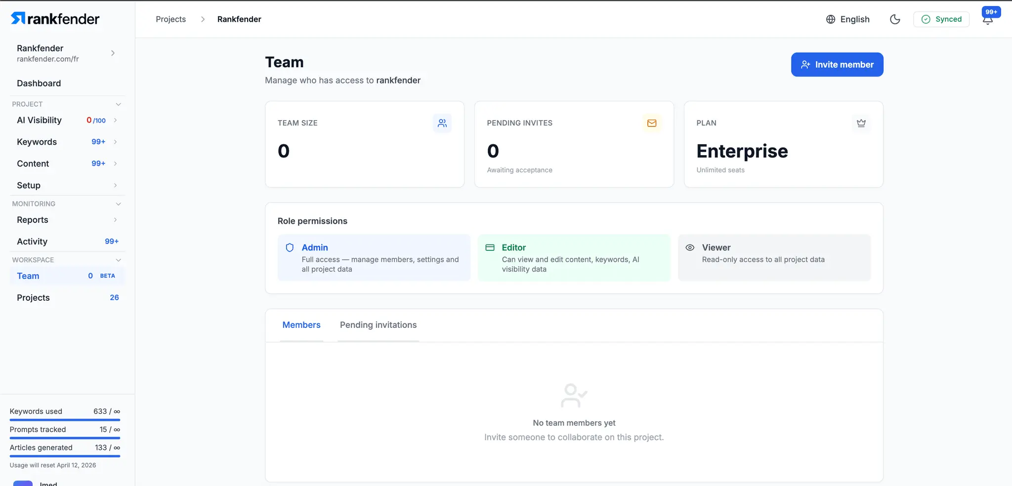Image resolution: width=1012 pixels, height=486 pixels.
Task: Click the Prompts tracked usage bar
Action: click(x=65, y=438)
